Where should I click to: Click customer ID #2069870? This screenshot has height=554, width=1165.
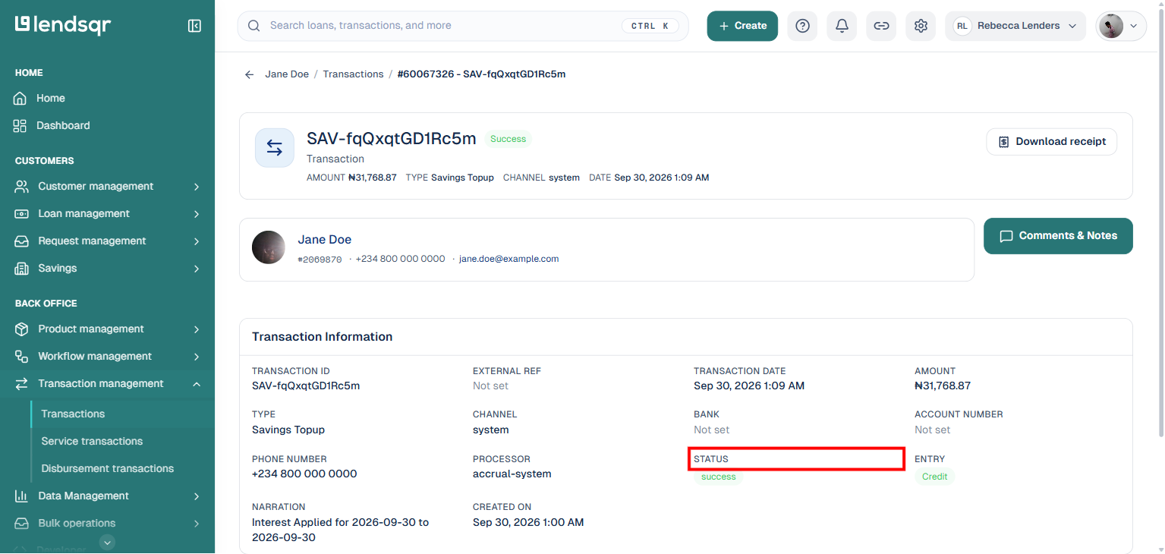[x=320, y=260]
